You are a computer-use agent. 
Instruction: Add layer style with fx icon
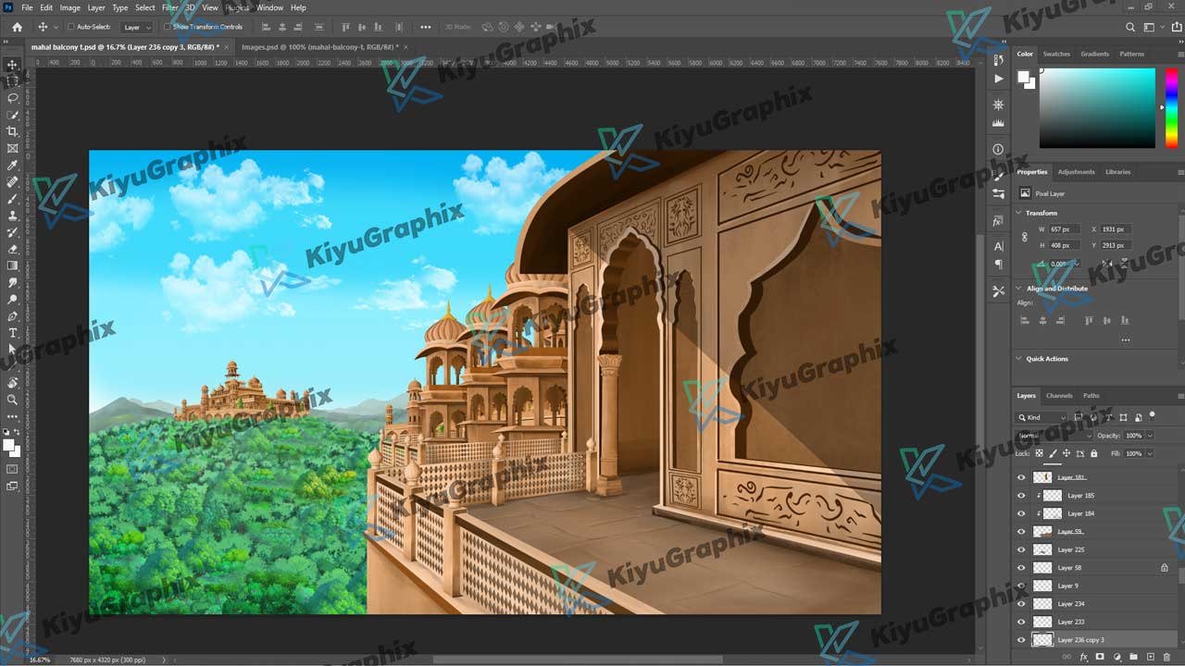pyautogui.click(x=1084, y=657)
